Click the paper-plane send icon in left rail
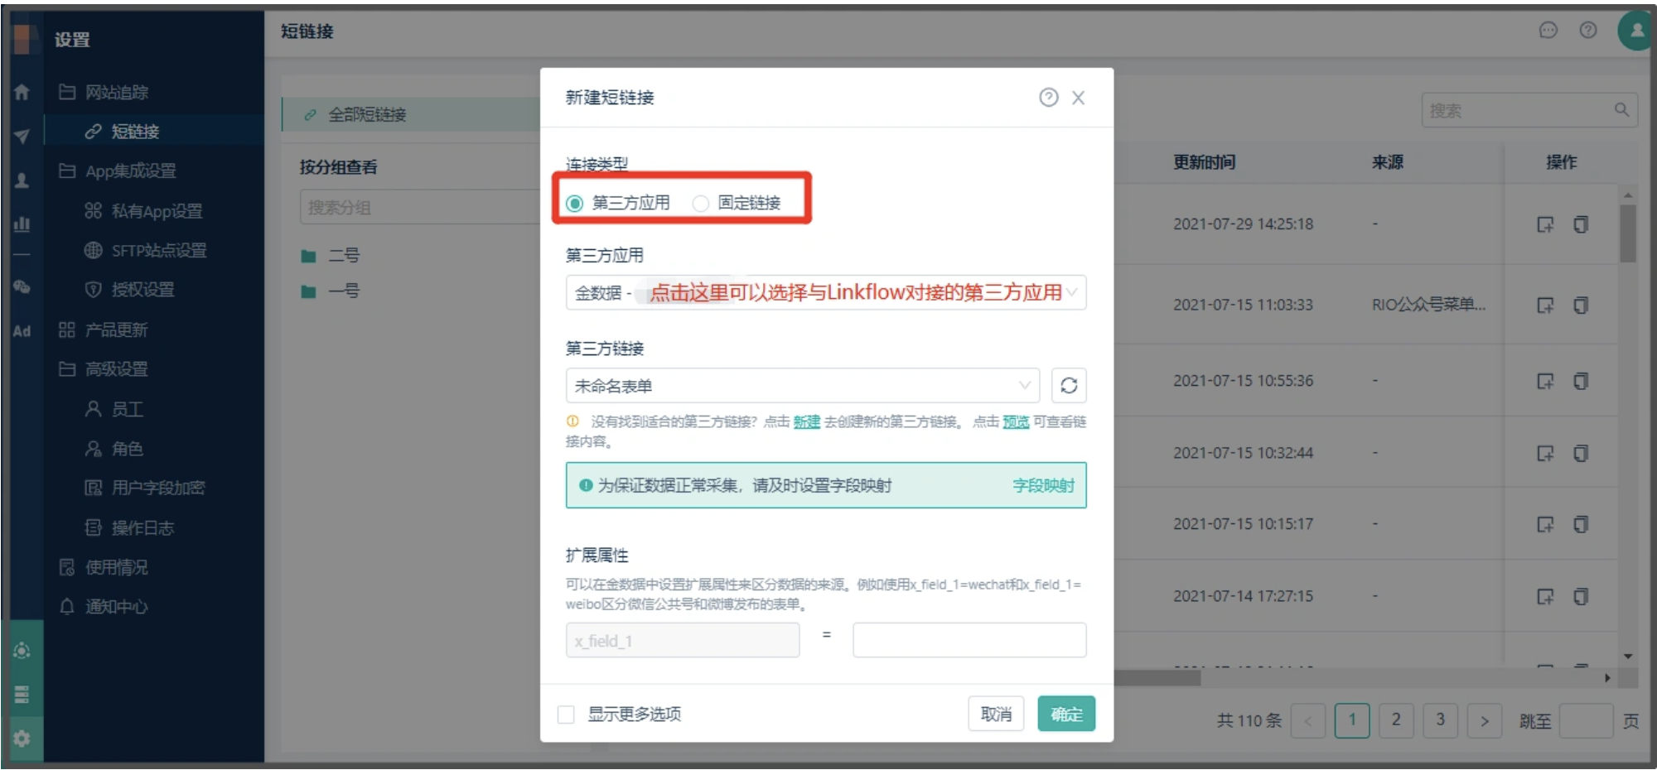Screen dimensions: 1657x770 point(22,136)
